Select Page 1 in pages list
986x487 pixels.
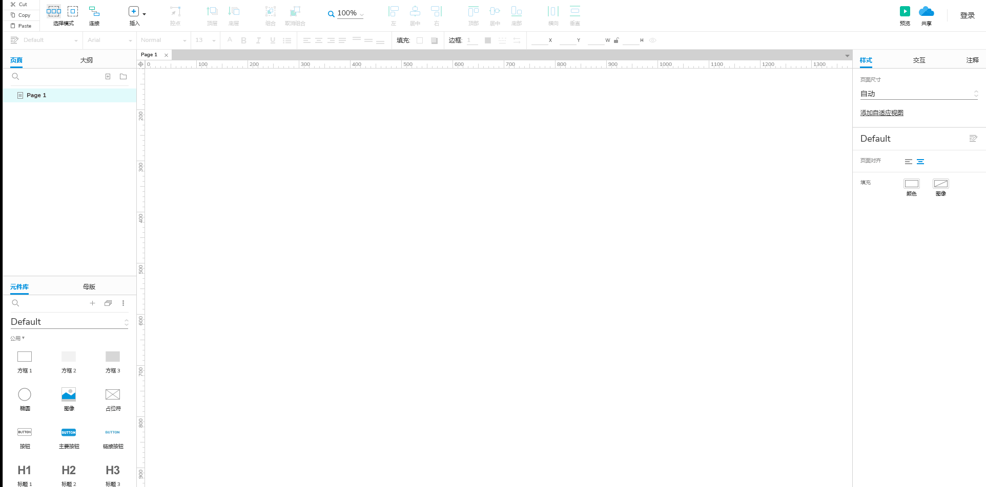coord(70,95)
